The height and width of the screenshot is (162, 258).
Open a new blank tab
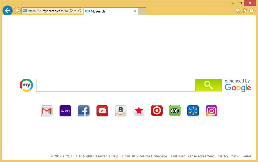tap(142, 11)
